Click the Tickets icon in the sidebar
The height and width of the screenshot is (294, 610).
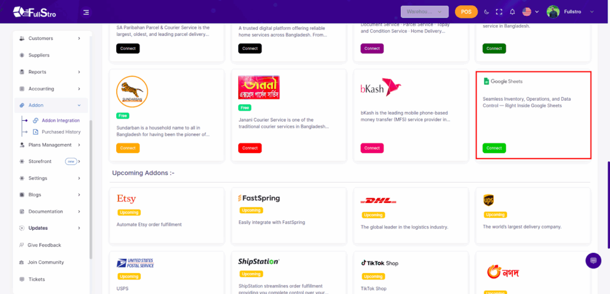click(22, 279)
